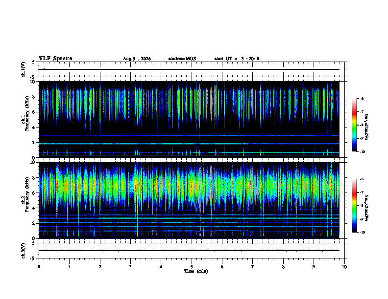Click time axis tick label "3"

pyautogui.click(x=130, y=267)
